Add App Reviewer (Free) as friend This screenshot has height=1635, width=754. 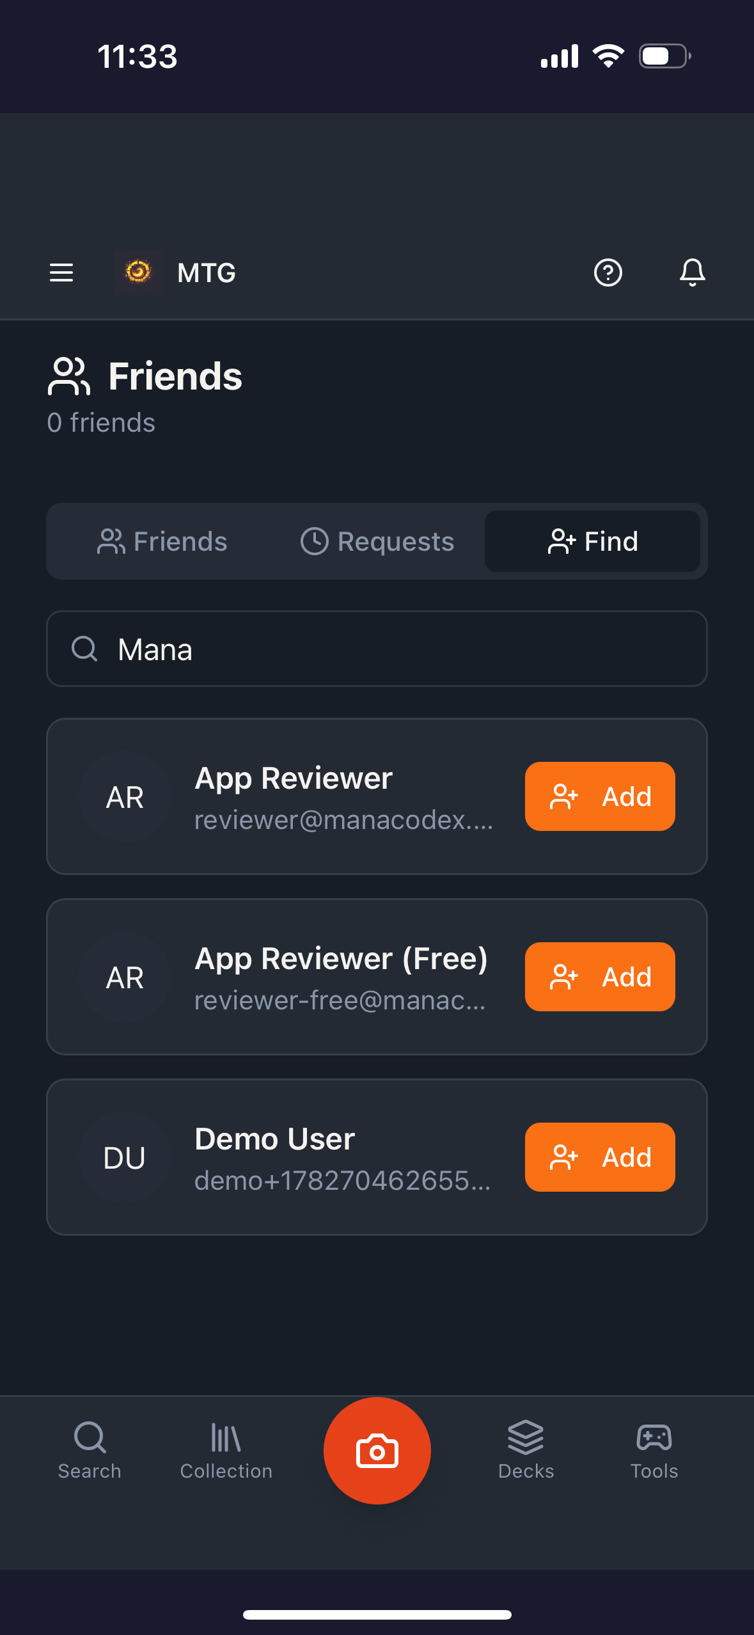(600, 977)
